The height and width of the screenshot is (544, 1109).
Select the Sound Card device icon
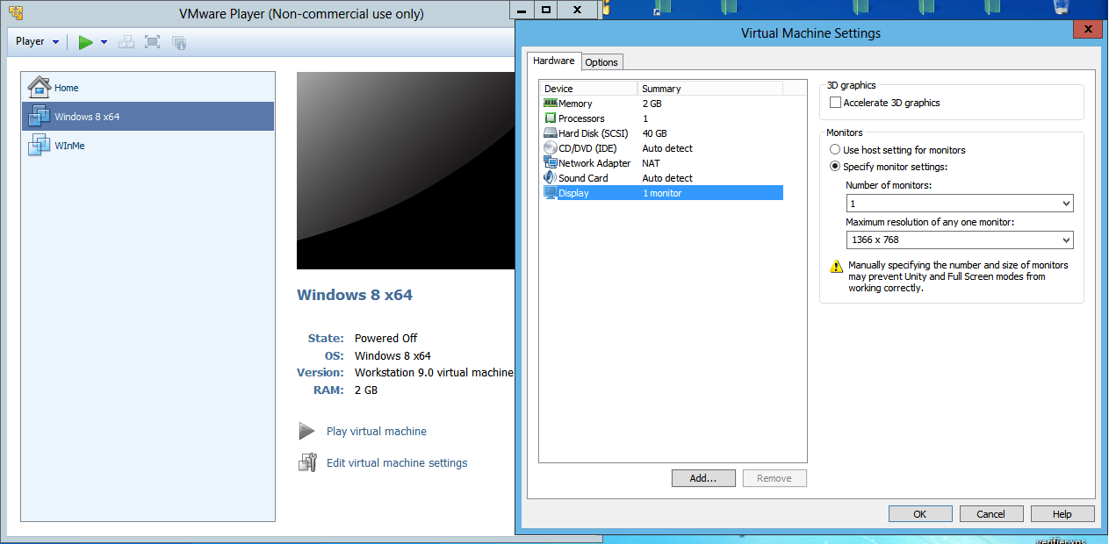tap(551, 178)
